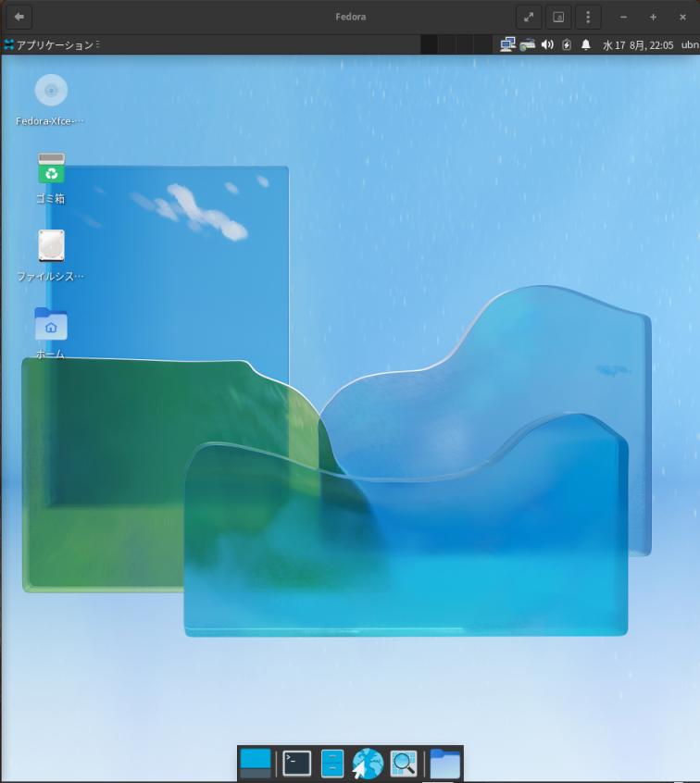Image resolution: width=700 pixels, height=783 pixels.
Task: Open the user menu labeled ubn
Action: pos(690,45)
